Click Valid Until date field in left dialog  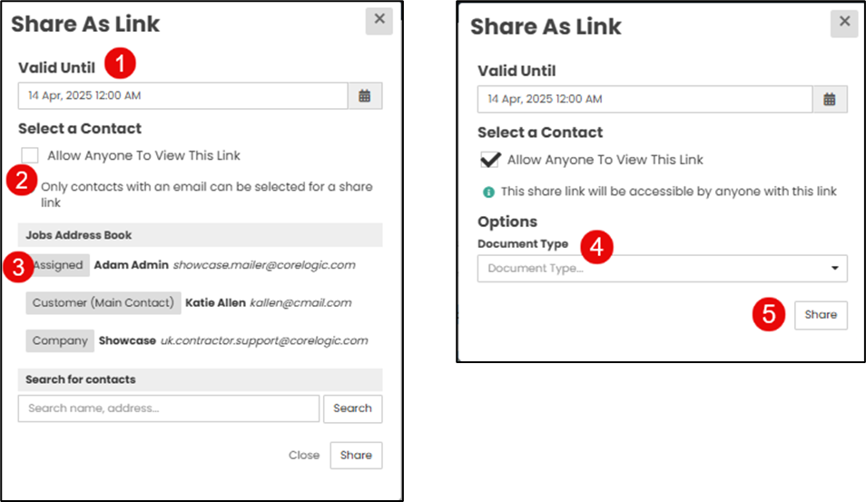(182, 96)
